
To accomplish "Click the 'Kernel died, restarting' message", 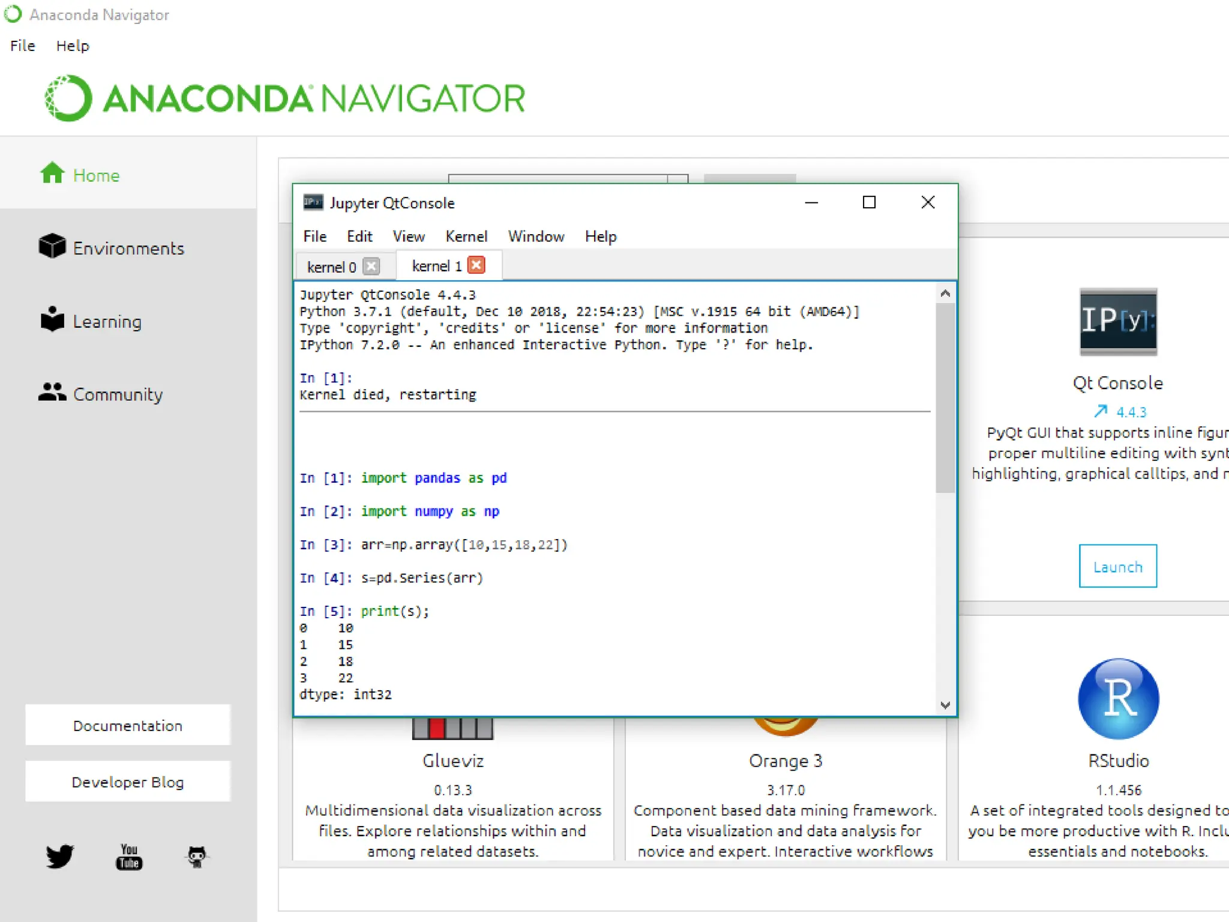I will (x=388, y=394).
